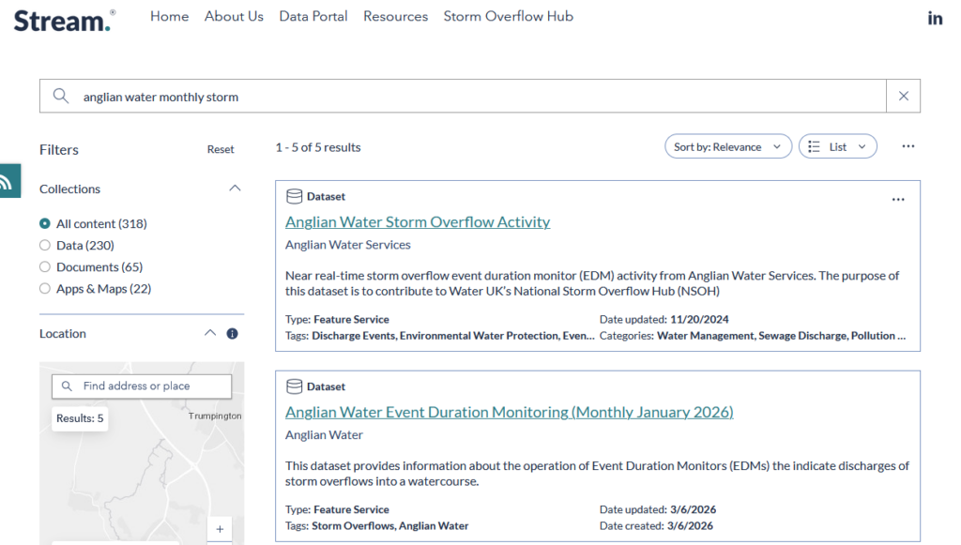Select the Data (230) collection filter

tap(45, 246)
